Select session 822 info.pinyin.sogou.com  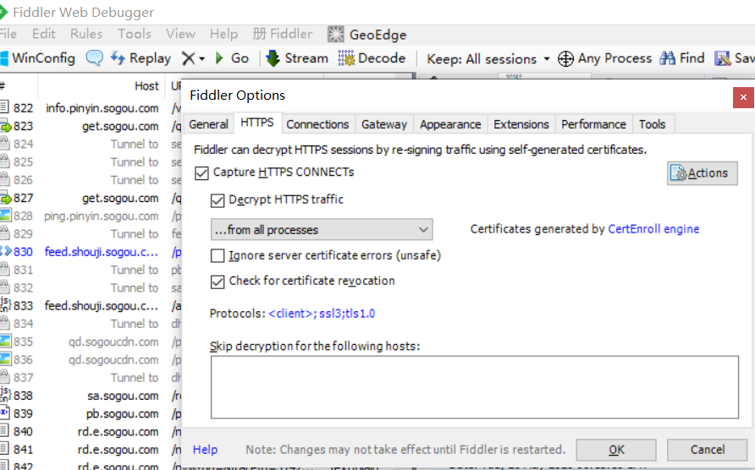pos(91,108)
